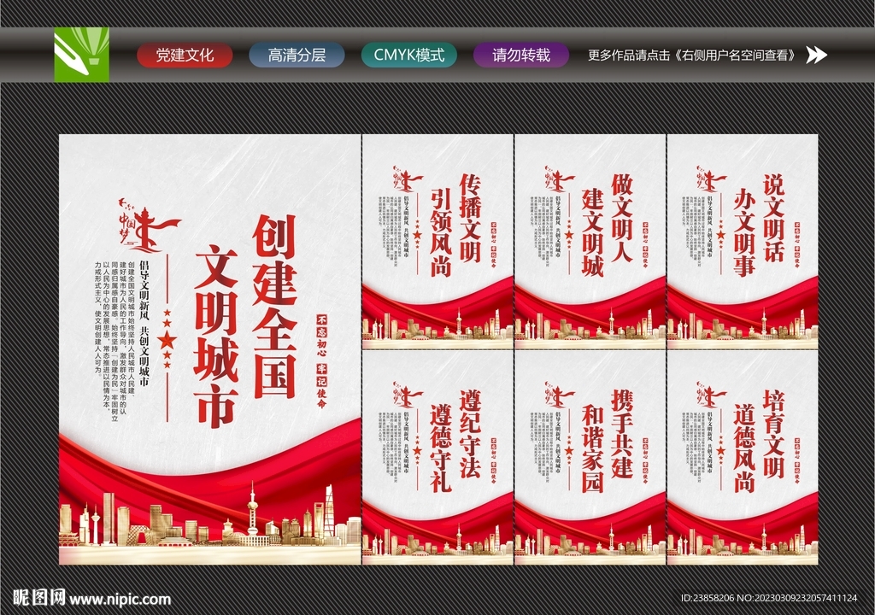This screenshot has height=615, width=875.
Task: Click the 更多作品请点击 link text
Action: coord(692,56)
